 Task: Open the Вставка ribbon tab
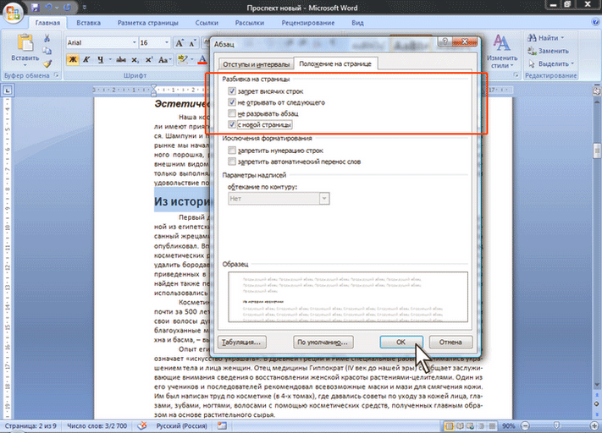point(88,23)
